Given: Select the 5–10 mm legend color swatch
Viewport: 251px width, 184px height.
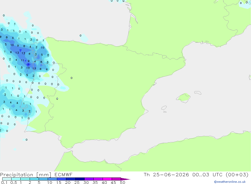Looking at the screenshot, I should coord(43,179).
